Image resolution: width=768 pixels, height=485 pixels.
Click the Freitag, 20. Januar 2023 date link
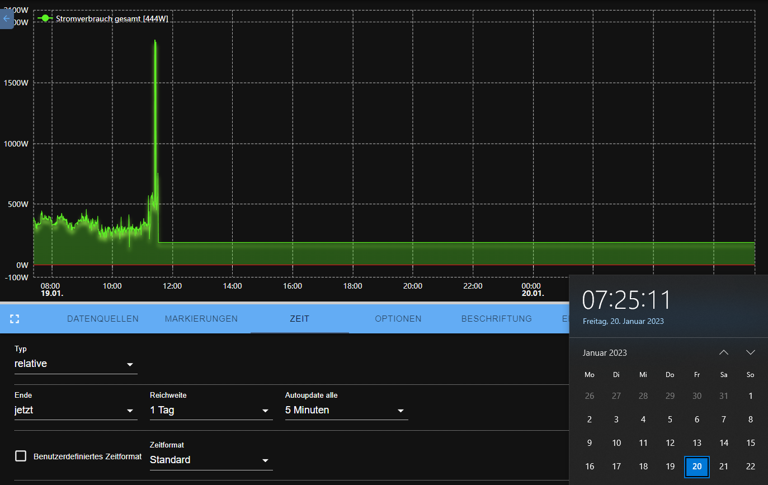[x=623, y=321]
